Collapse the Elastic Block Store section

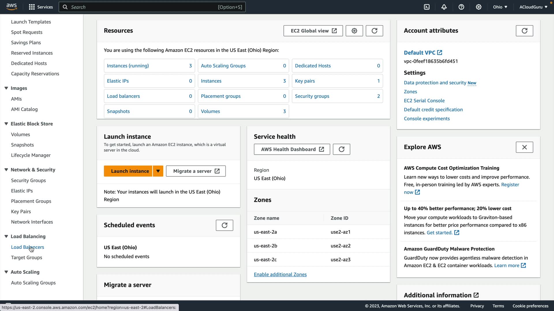(6, 124)
